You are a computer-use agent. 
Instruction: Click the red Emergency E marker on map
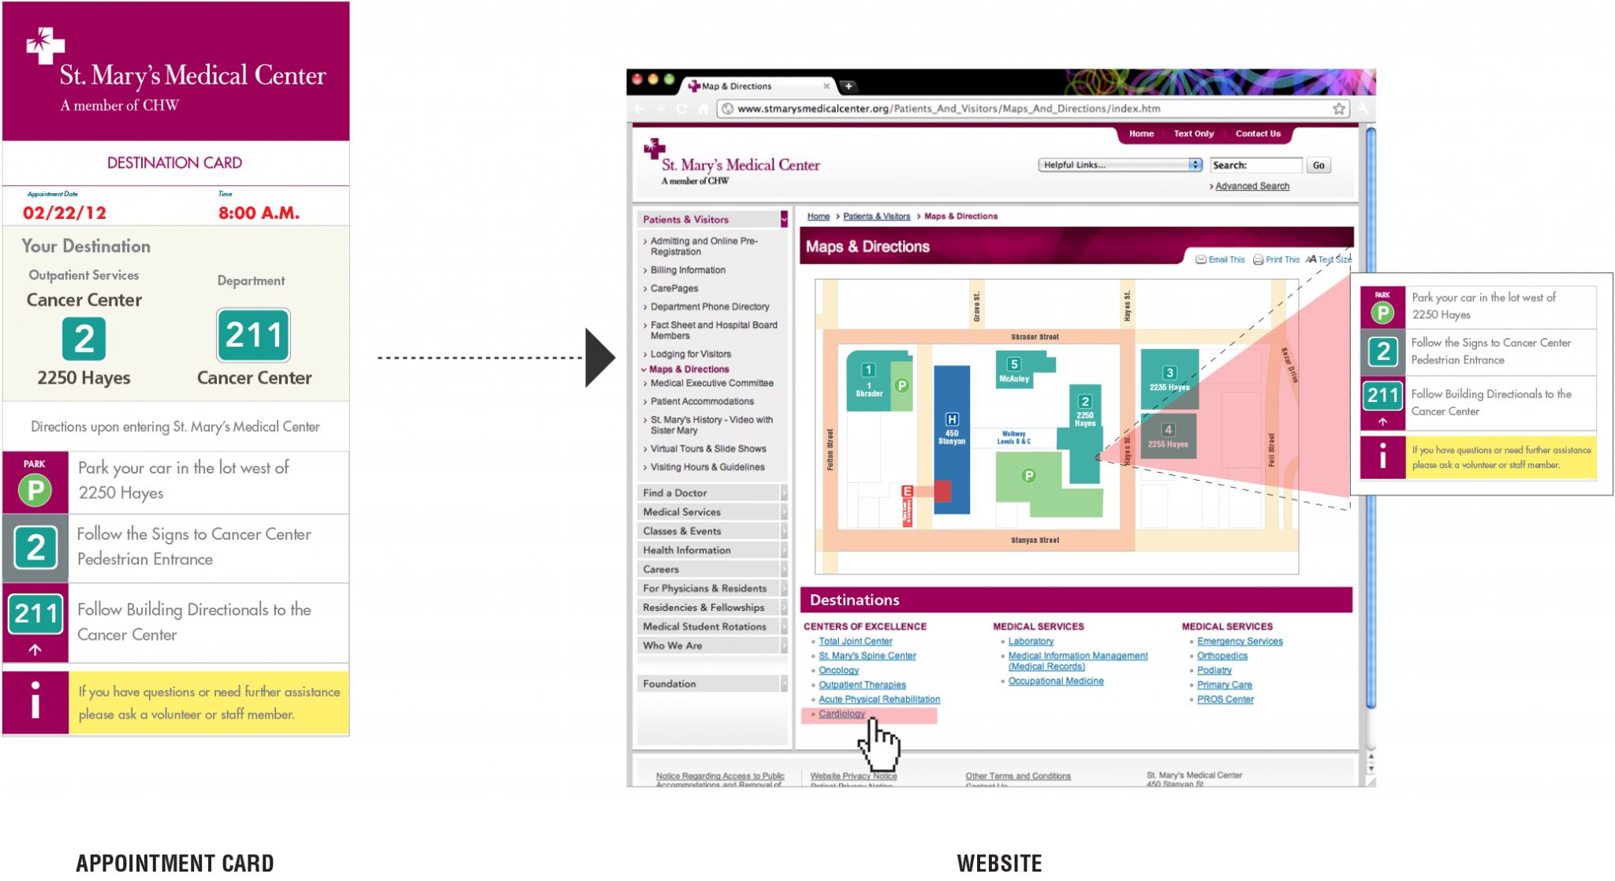tap(907, 492)
